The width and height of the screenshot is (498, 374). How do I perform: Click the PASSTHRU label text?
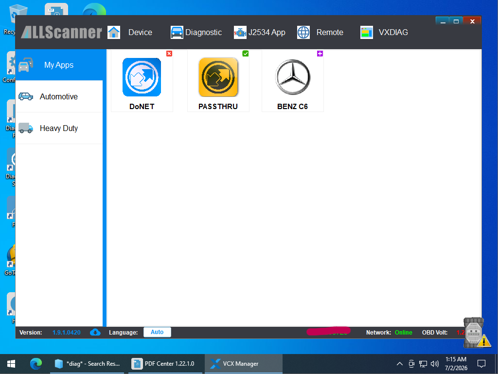pyautogui.click(x=218, y=107)
